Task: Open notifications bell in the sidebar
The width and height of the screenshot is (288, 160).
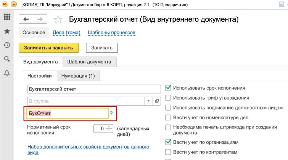Action: 6,73
